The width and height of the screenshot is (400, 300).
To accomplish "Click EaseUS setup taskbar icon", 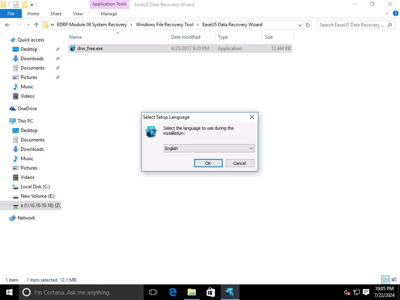I will tap(230, 292).
